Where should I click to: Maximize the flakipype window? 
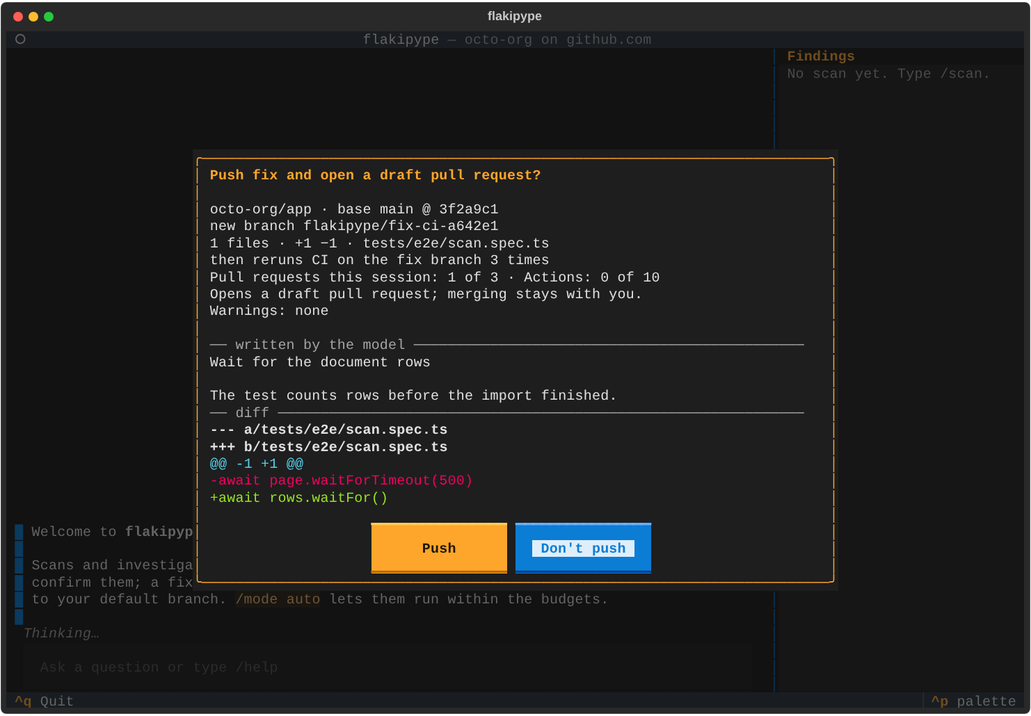49,17
